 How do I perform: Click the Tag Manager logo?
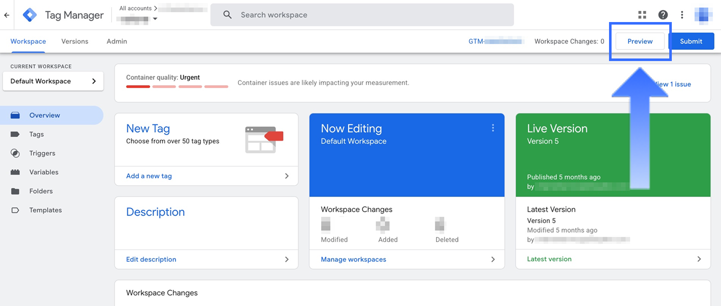pyautogui.click(x=30, y=15)
